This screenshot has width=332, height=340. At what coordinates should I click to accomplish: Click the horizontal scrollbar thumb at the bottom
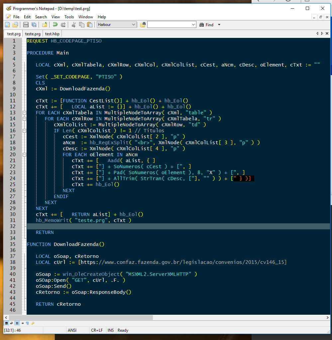[x=81, y=317]
